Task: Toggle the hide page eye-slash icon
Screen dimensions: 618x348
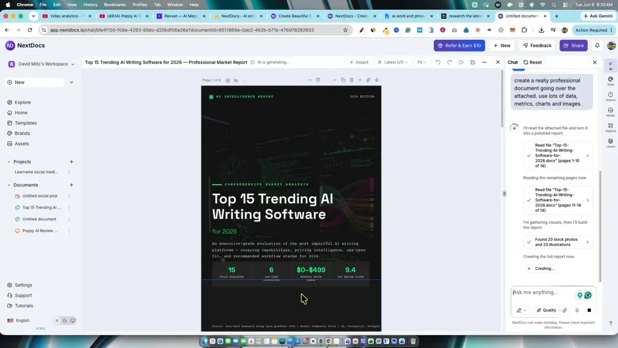Action: click(236, 80)
